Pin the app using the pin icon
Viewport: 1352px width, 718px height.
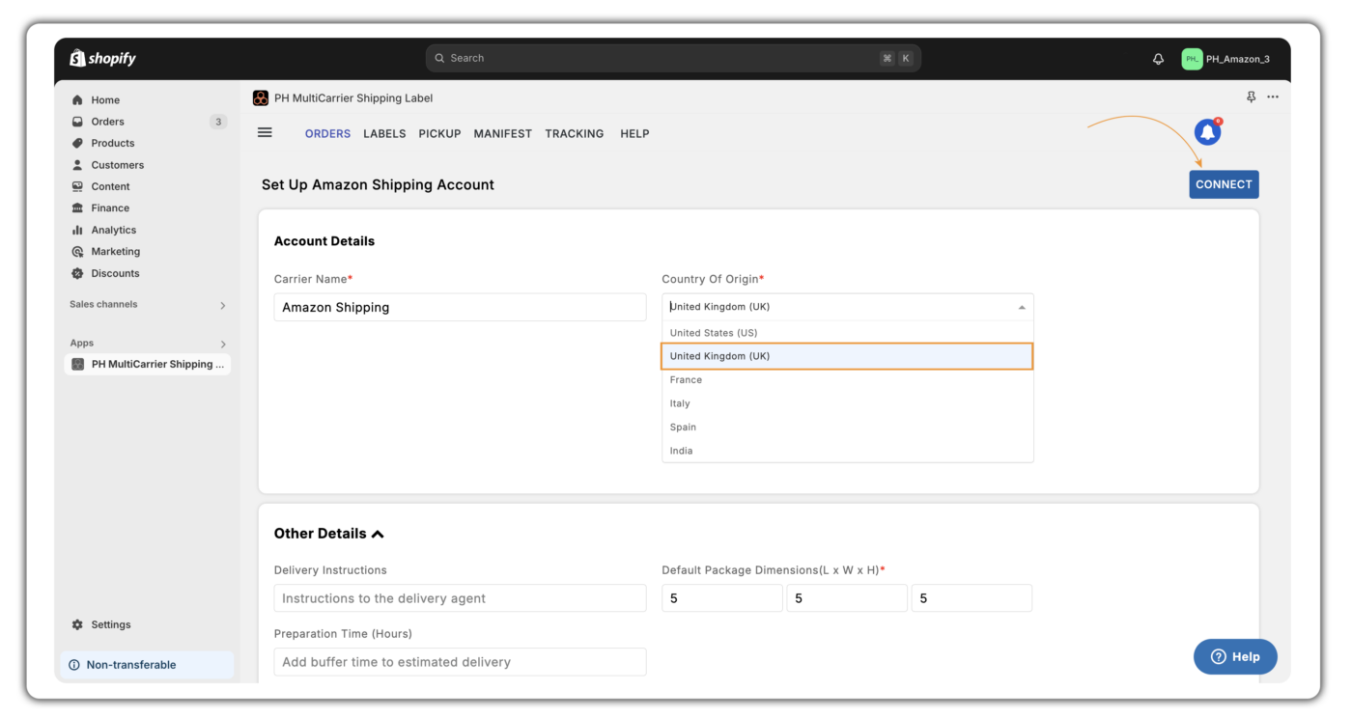tap(1252, 97)
